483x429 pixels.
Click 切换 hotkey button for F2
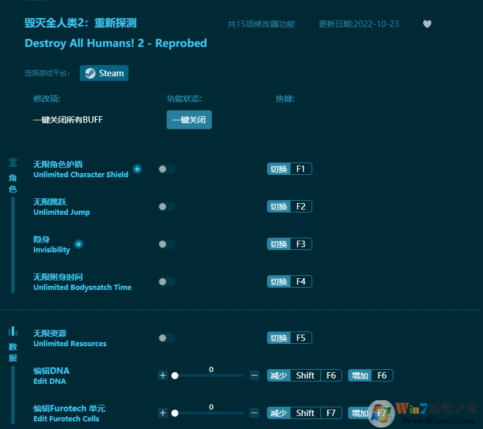click(x=279, y=207)
